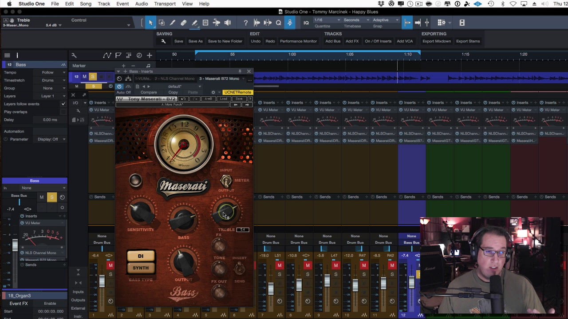Open the inspector i icon
This screenshot has width=568, height=319.
pyautogui.click(x=17, y=55)
